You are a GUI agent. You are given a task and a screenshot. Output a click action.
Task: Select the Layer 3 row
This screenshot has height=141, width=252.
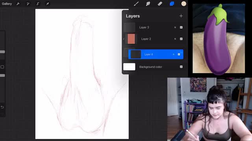tap(154, 27)
